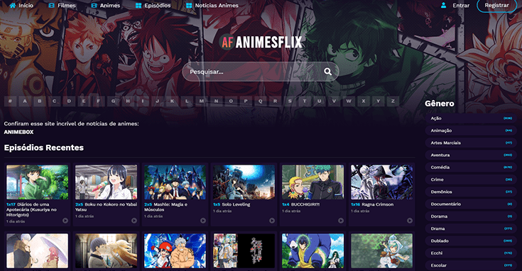The height and width of the screenshot is (271, 522).
Task: Filter anime list by letter M
Action: [x=202, y=101]
